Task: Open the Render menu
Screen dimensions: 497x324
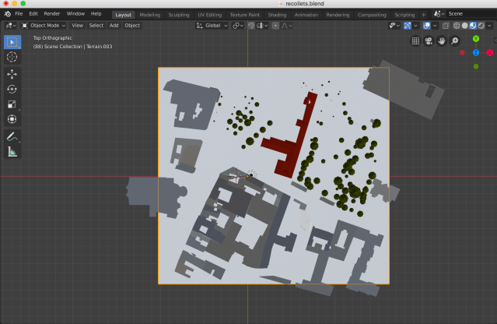Action: [52, 14]
